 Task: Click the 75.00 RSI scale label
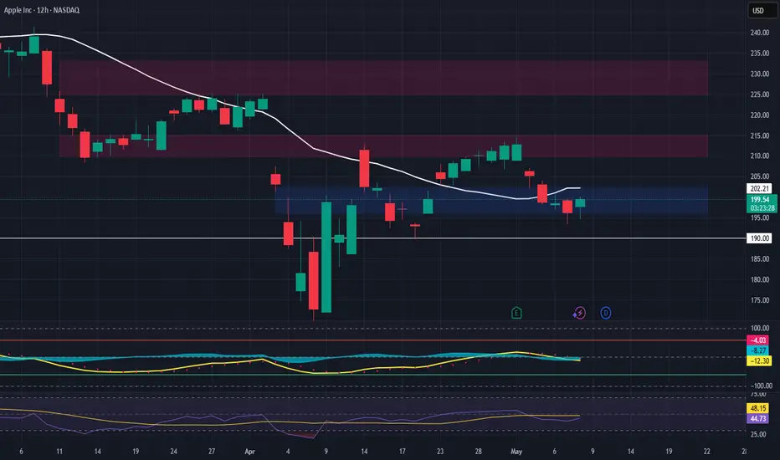click(x=758, y=395)
